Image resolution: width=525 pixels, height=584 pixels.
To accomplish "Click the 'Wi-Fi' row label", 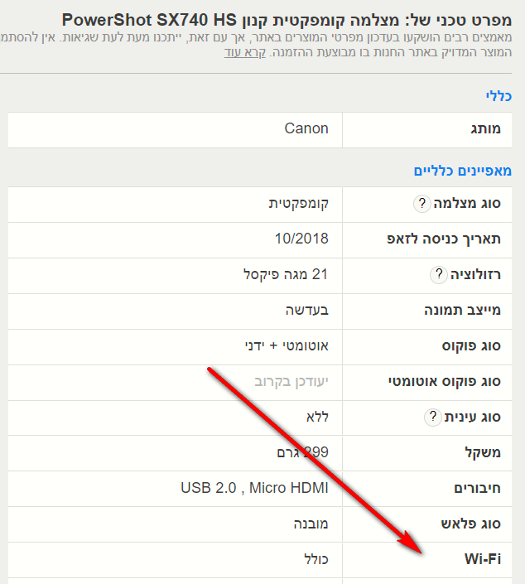I will [483, 559].
